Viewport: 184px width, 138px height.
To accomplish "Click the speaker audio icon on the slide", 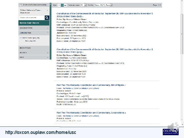I will coord(173,127).
